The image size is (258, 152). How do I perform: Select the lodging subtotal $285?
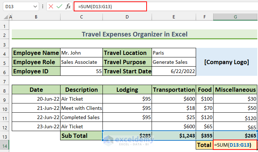127,136
